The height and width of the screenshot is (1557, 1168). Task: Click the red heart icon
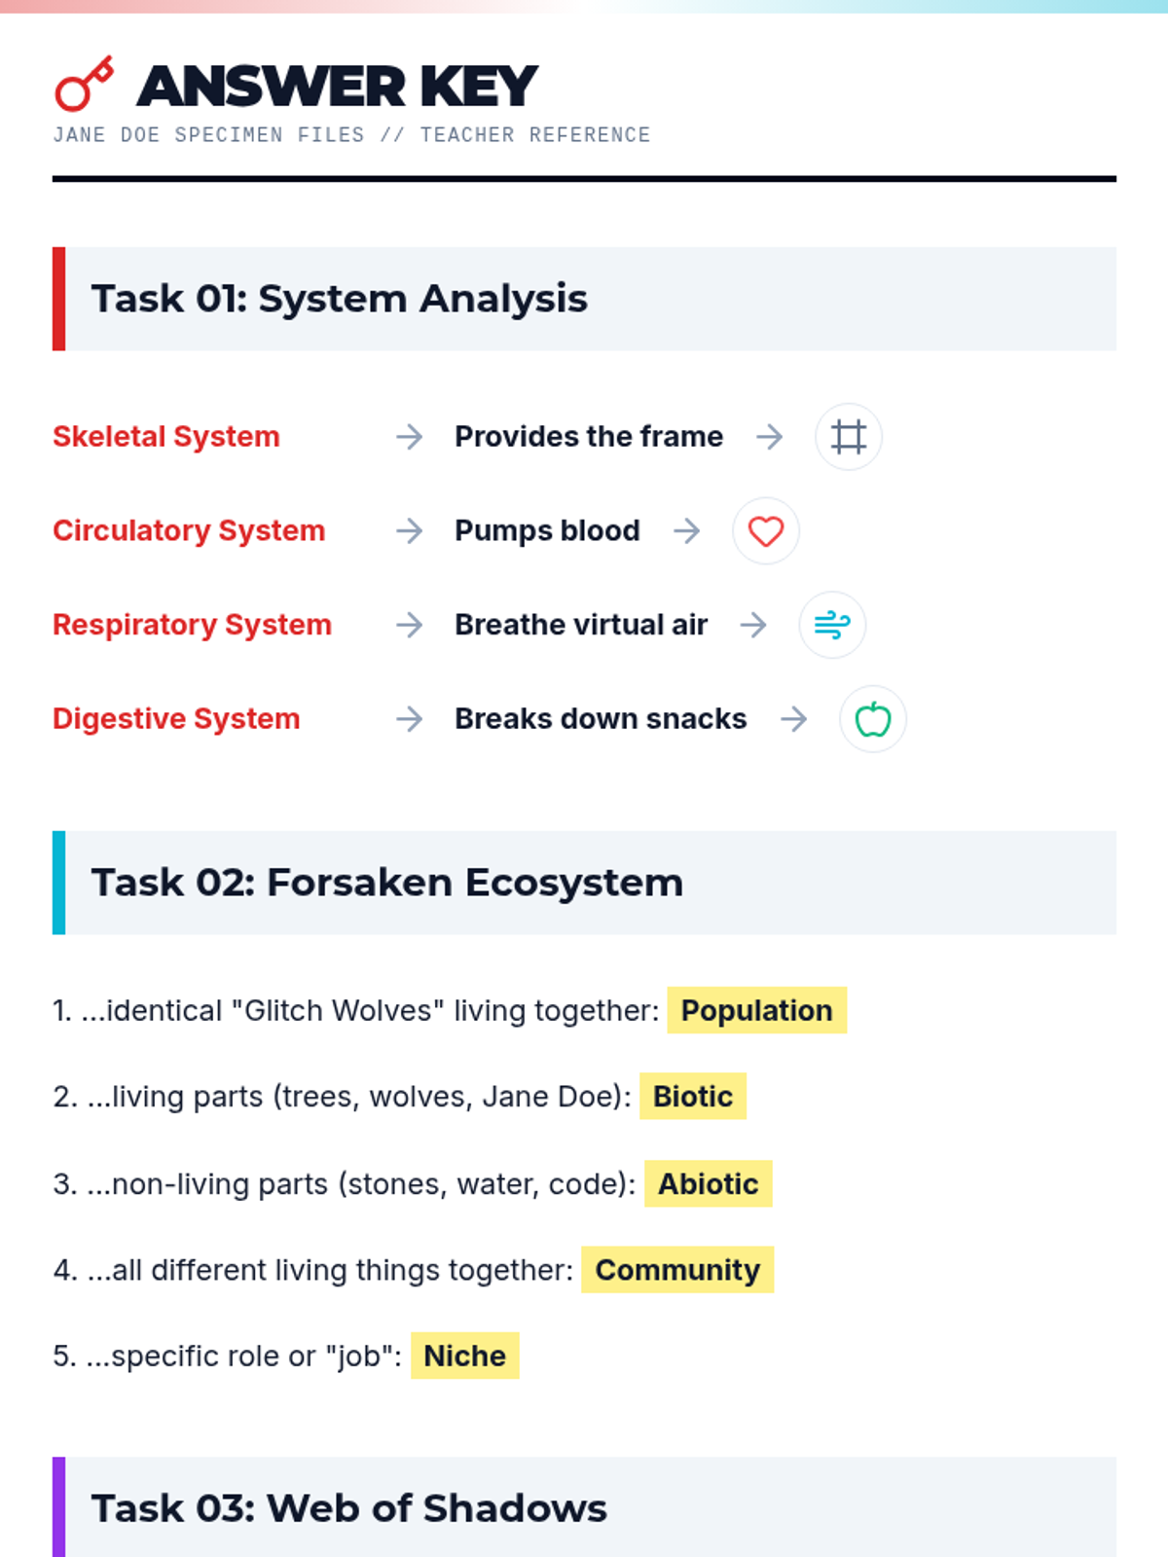(765, 531)
